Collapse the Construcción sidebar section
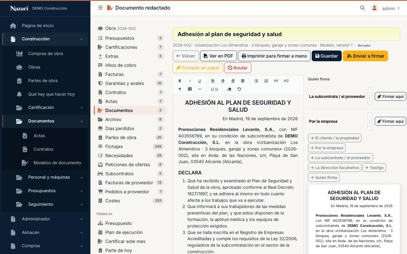The height and width of the screenshot is (254, 407). 45,39
